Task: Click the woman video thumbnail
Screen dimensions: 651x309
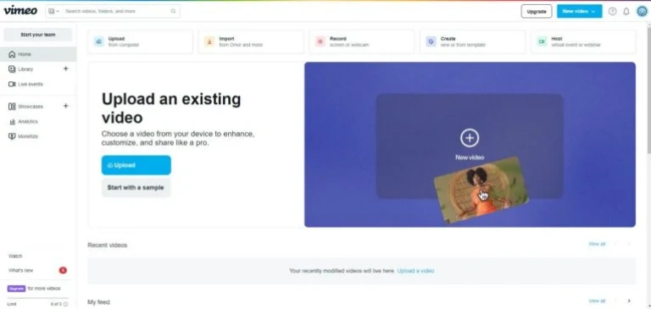Action: click(x=481, y=190)
